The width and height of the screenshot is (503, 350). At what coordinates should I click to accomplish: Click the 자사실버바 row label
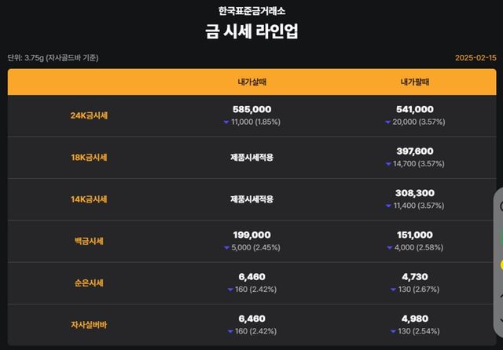[89, 324]
